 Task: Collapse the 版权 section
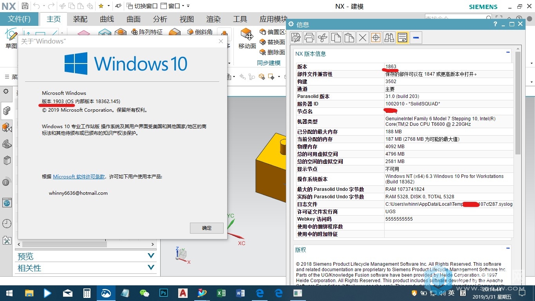[x=508, y=248]
